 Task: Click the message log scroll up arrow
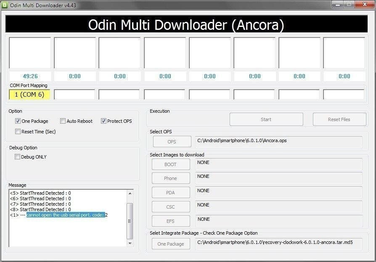tap(130, 193)
